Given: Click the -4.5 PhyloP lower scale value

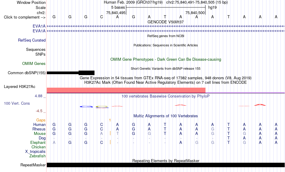Looking at the screenshot, I should [x=39, y=111].
